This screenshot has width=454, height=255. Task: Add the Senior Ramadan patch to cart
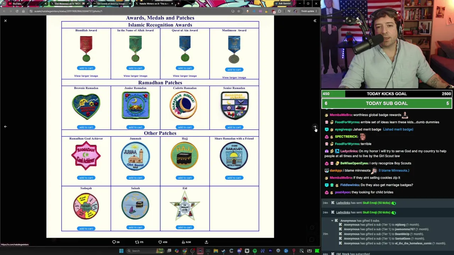tap(234, 127)
